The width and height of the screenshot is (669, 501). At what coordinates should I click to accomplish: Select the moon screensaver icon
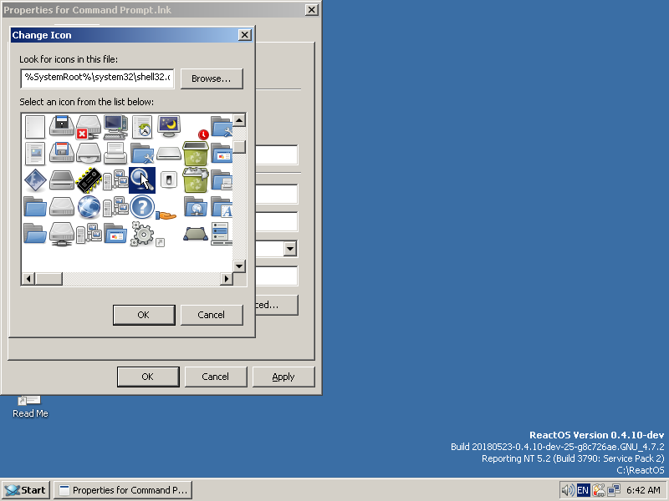coord(169,125)
